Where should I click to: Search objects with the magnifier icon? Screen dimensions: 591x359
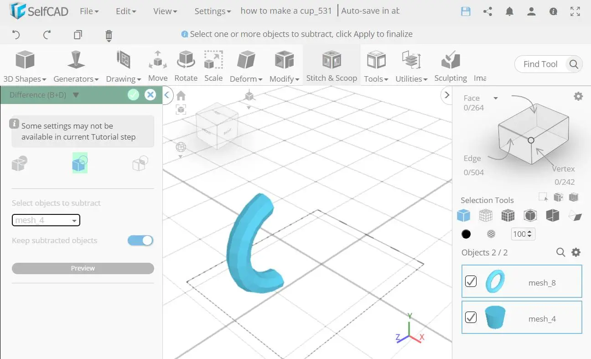(561, 252)
